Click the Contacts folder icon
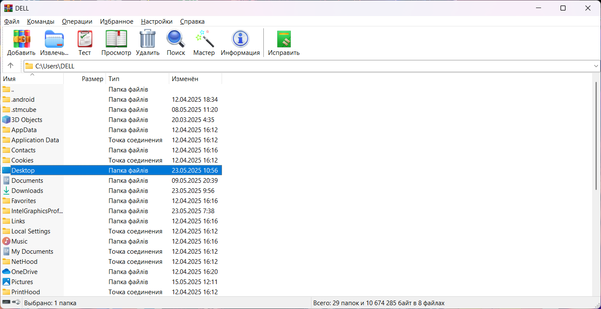This screenshot has width=601, height=309. pyautogui.click(x=6, y=150)
